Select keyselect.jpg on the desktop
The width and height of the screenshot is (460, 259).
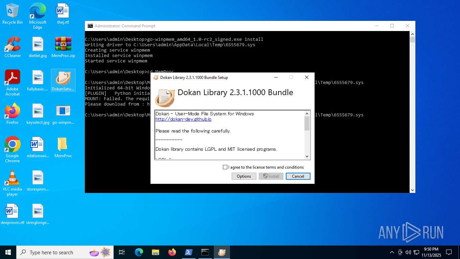38,114
